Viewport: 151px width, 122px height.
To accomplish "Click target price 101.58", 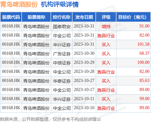I will 143,44.
